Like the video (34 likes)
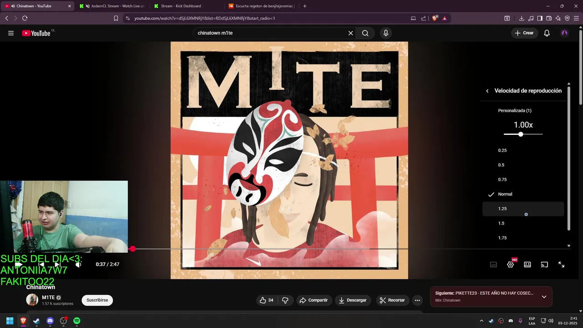Viewport: 583px width, 328px height. 266,300
